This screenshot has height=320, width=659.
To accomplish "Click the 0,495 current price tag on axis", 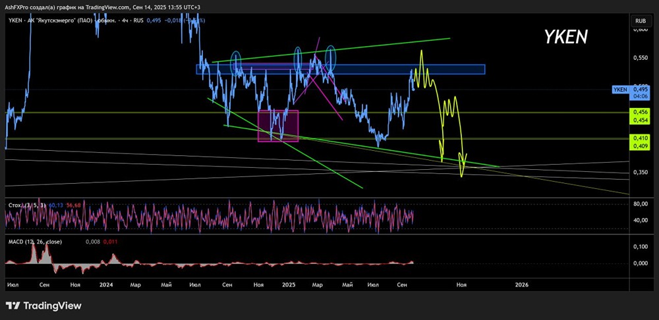I will point(639,89).
